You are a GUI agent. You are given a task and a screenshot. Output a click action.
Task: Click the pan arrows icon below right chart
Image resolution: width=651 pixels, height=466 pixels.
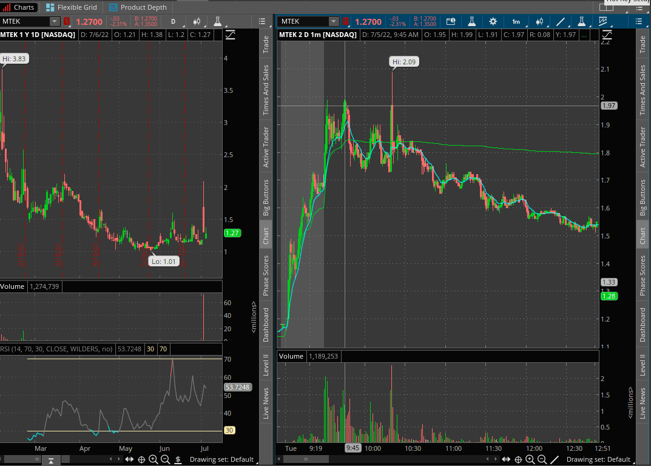click(x=505, y=459)
